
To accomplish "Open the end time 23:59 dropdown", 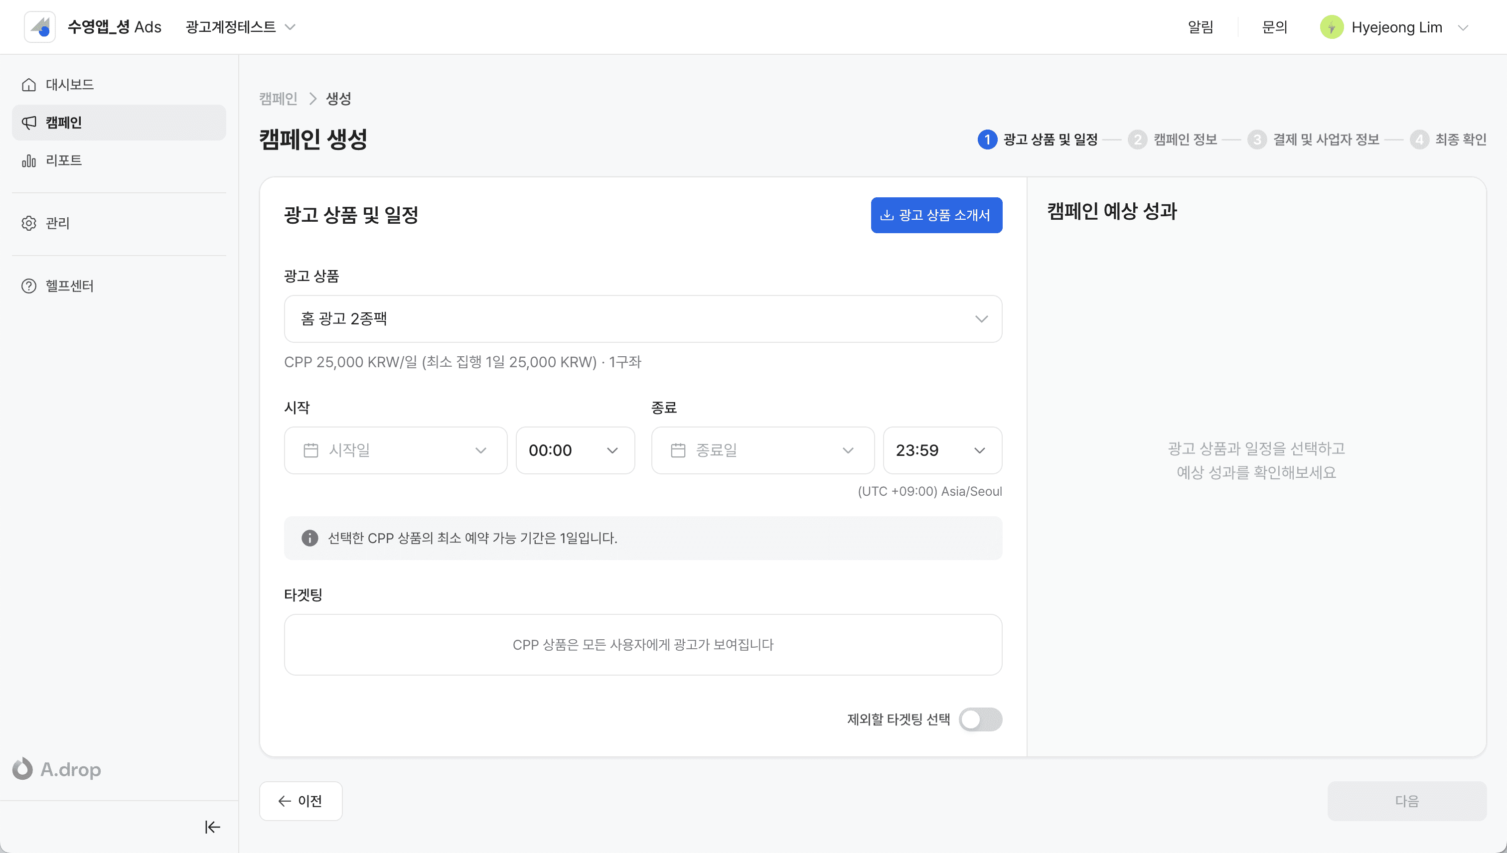I will coord(941,450).
